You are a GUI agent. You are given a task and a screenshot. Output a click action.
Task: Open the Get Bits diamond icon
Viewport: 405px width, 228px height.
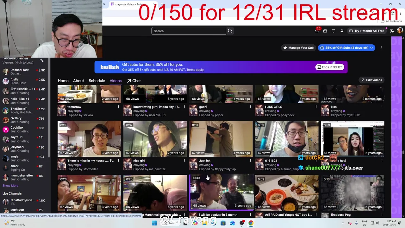point(342,31)
